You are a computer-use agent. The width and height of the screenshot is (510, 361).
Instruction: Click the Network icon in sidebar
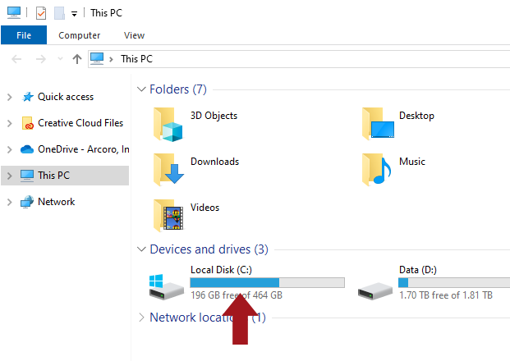coord(27,202)
